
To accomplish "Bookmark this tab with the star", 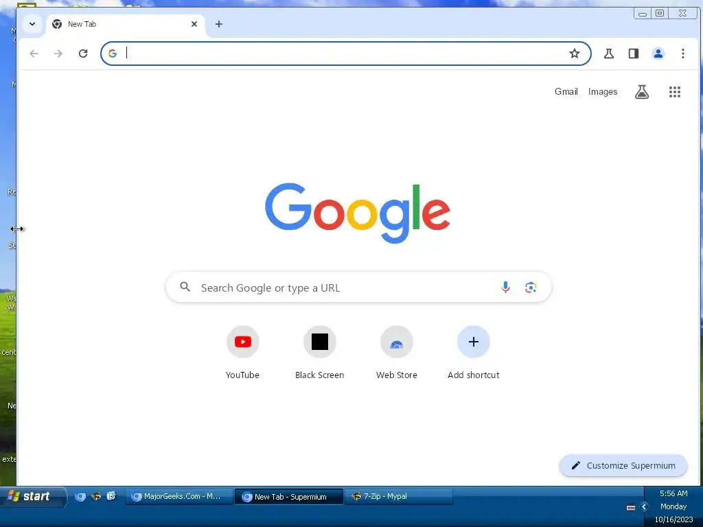I will 575,54.
